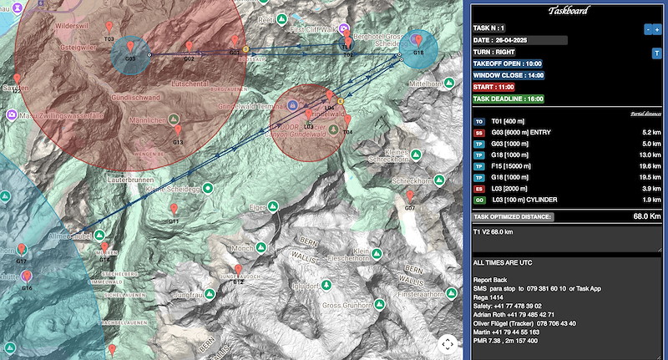This screenshot has width=668, height=360.
Task: Click the T03 waypoint pin near Wilderswil
Action: pyautogui.click(x=109, y=28)
